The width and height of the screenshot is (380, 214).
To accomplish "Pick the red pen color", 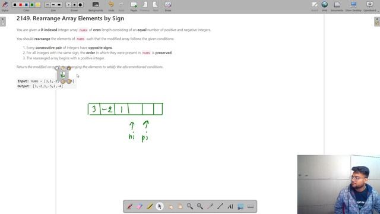I will [21, 5].
